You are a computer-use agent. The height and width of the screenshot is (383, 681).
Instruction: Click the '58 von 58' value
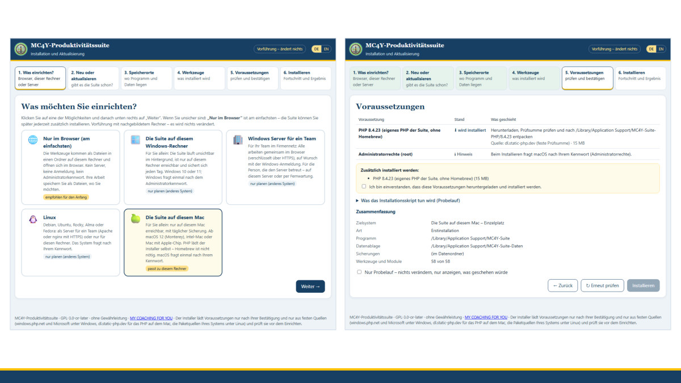(440, 262)
